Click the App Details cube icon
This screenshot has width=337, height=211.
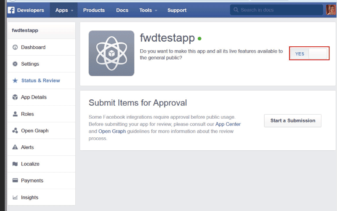tap(15, 97)
